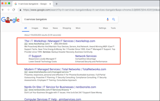Open the More search categories menu
The width and height of the screenshot is (160, 101).
click(78, 28)
